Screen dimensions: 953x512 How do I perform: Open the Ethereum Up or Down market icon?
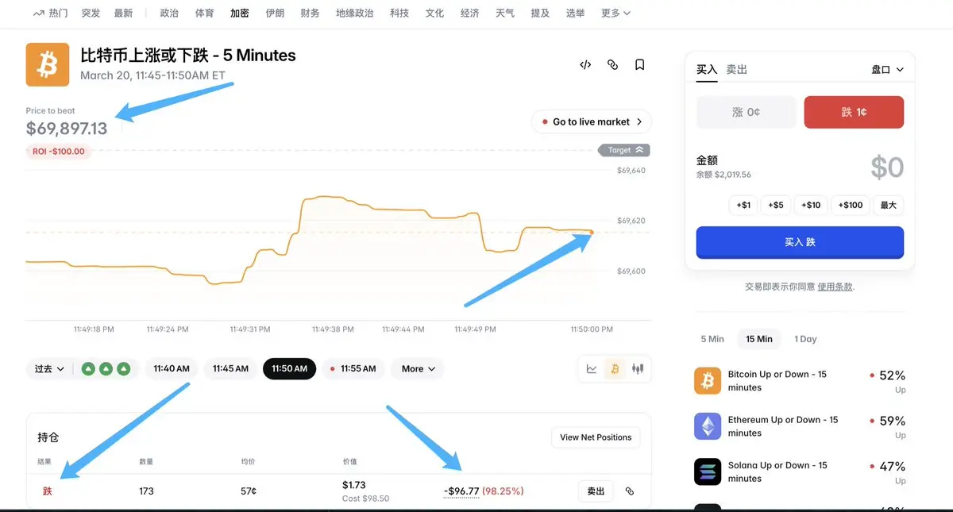point(708,426)
